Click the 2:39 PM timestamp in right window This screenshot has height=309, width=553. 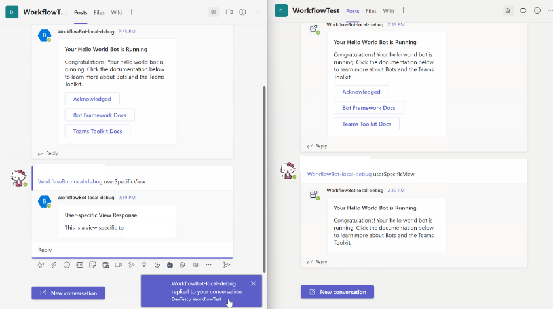pos(396,191)
